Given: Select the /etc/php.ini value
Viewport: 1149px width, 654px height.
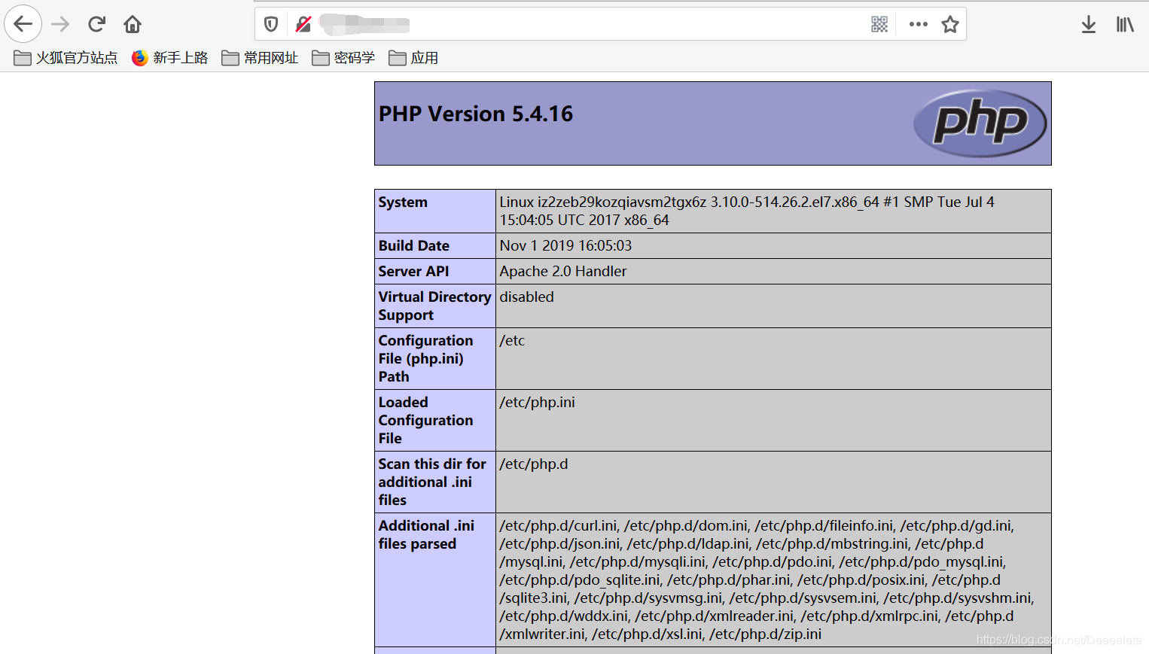Looking at the screenshot, I should click(x=537, y=402).
